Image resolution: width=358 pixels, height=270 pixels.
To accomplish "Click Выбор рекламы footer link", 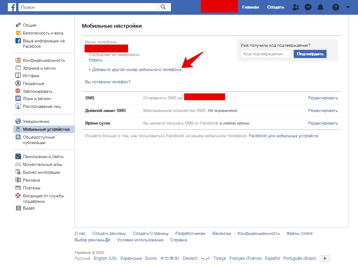I will tap(92, 240).
